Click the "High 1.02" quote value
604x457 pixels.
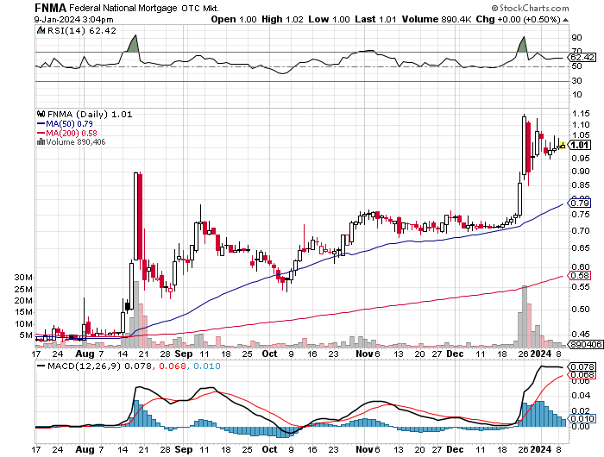point(282,19)
